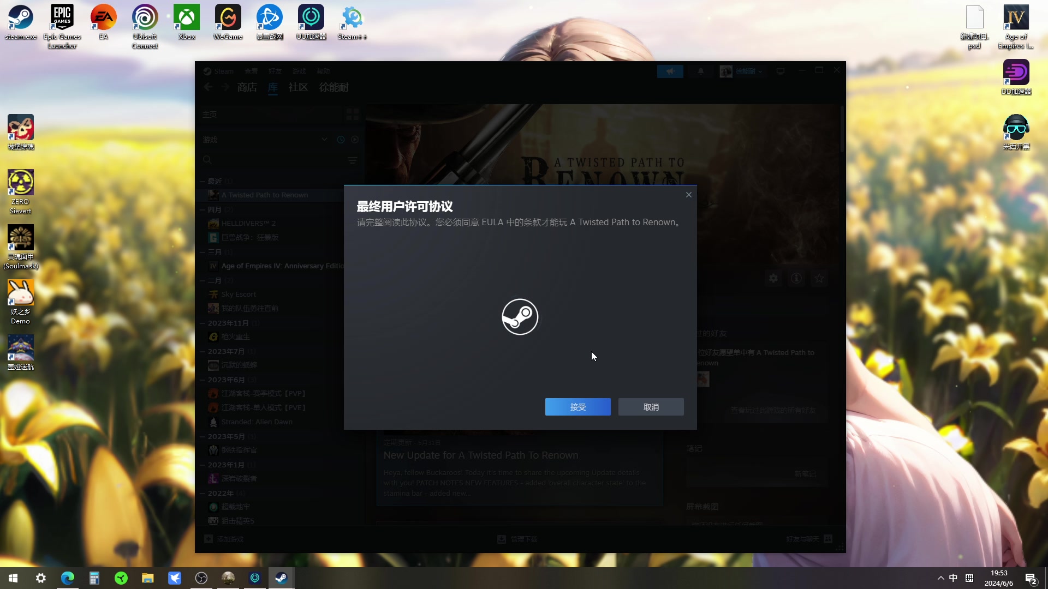Open the 妖之乡 Demo desktop icon

click(21, 302)
